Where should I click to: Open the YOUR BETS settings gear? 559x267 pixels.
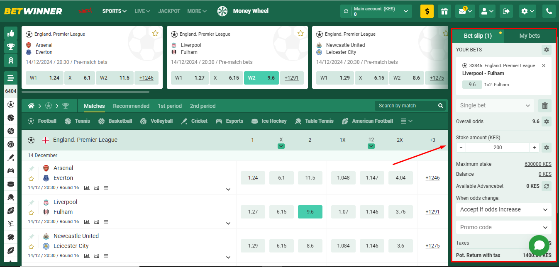[546, 50]
